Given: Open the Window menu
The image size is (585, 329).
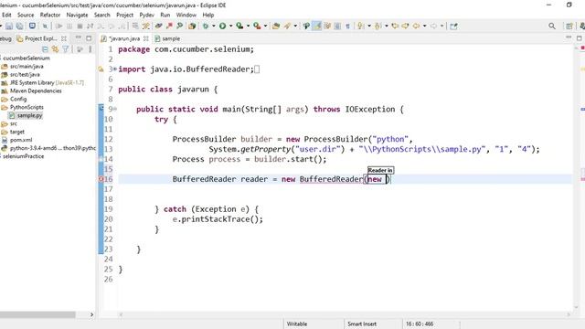Looking at the screenshot, I should click(186, 15).
